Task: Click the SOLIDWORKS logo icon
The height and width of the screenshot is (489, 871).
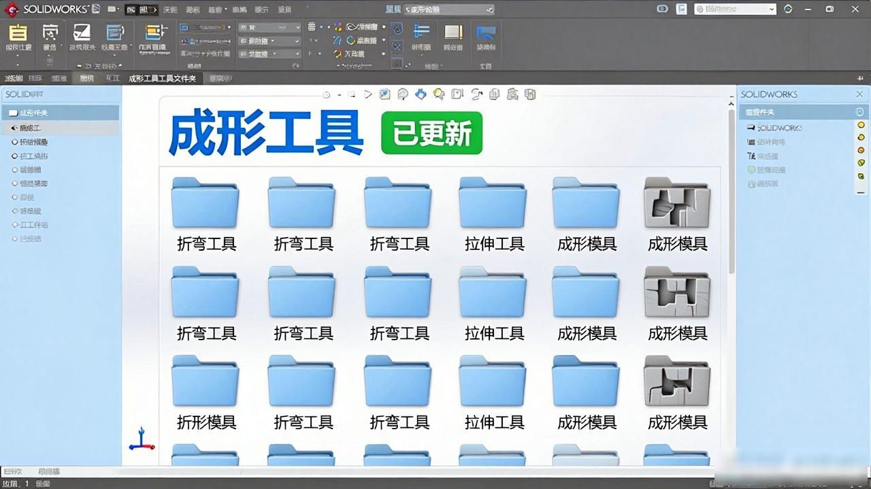Action: click(11, 9)
